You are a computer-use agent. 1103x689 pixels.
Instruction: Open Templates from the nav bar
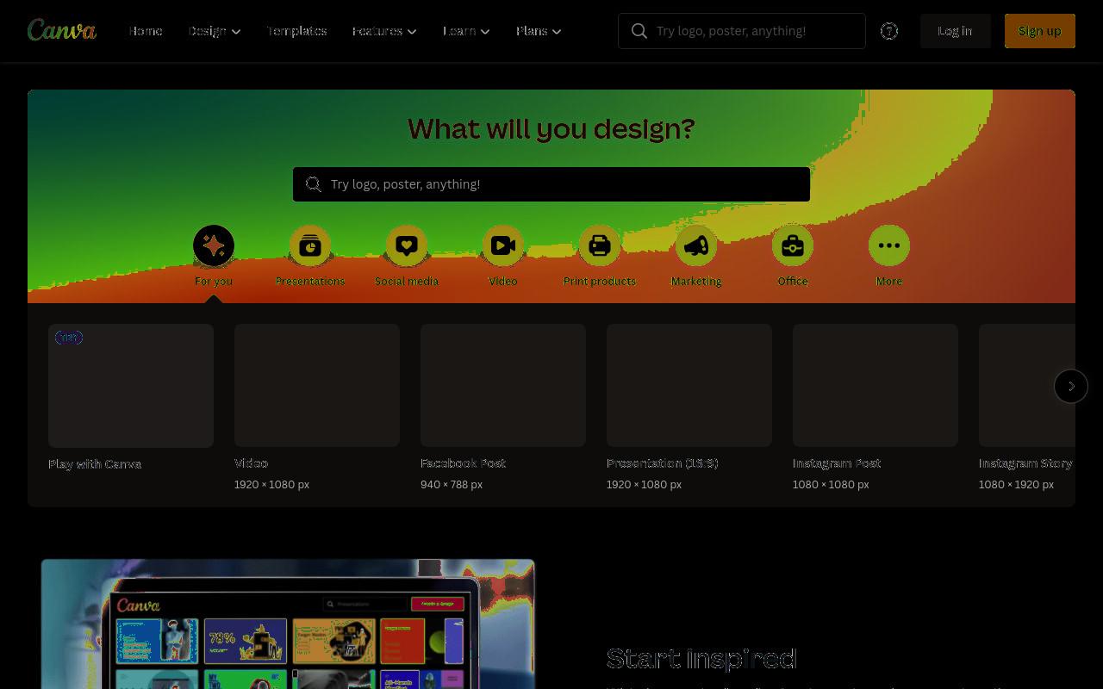click(296, 31)
